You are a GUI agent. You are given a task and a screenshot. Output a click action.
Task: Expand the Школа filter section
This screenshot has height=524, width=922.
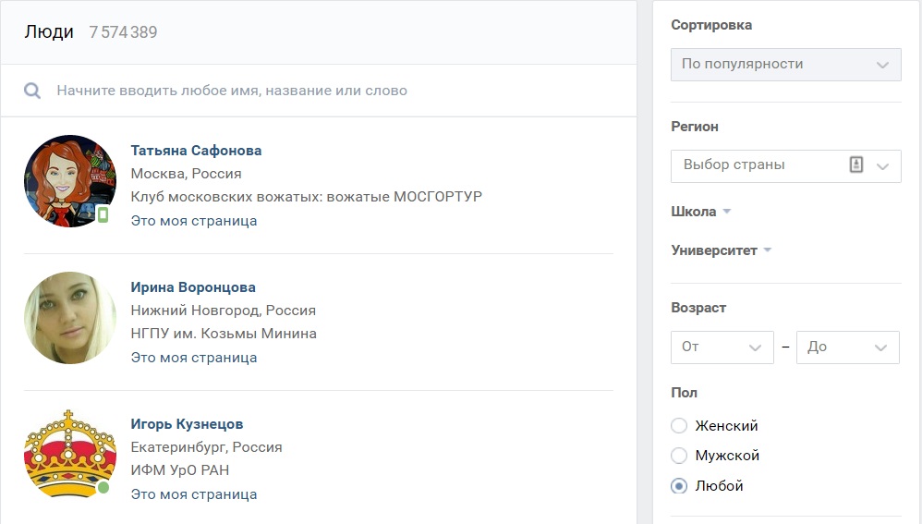[x=701, y=212]
